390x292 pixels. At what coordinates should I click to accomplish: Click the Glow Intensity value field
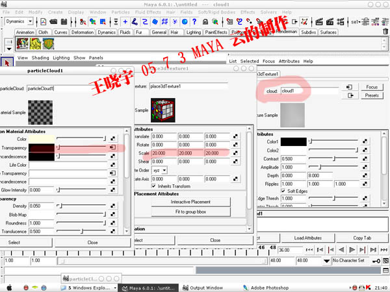click(x=41, y=190)
